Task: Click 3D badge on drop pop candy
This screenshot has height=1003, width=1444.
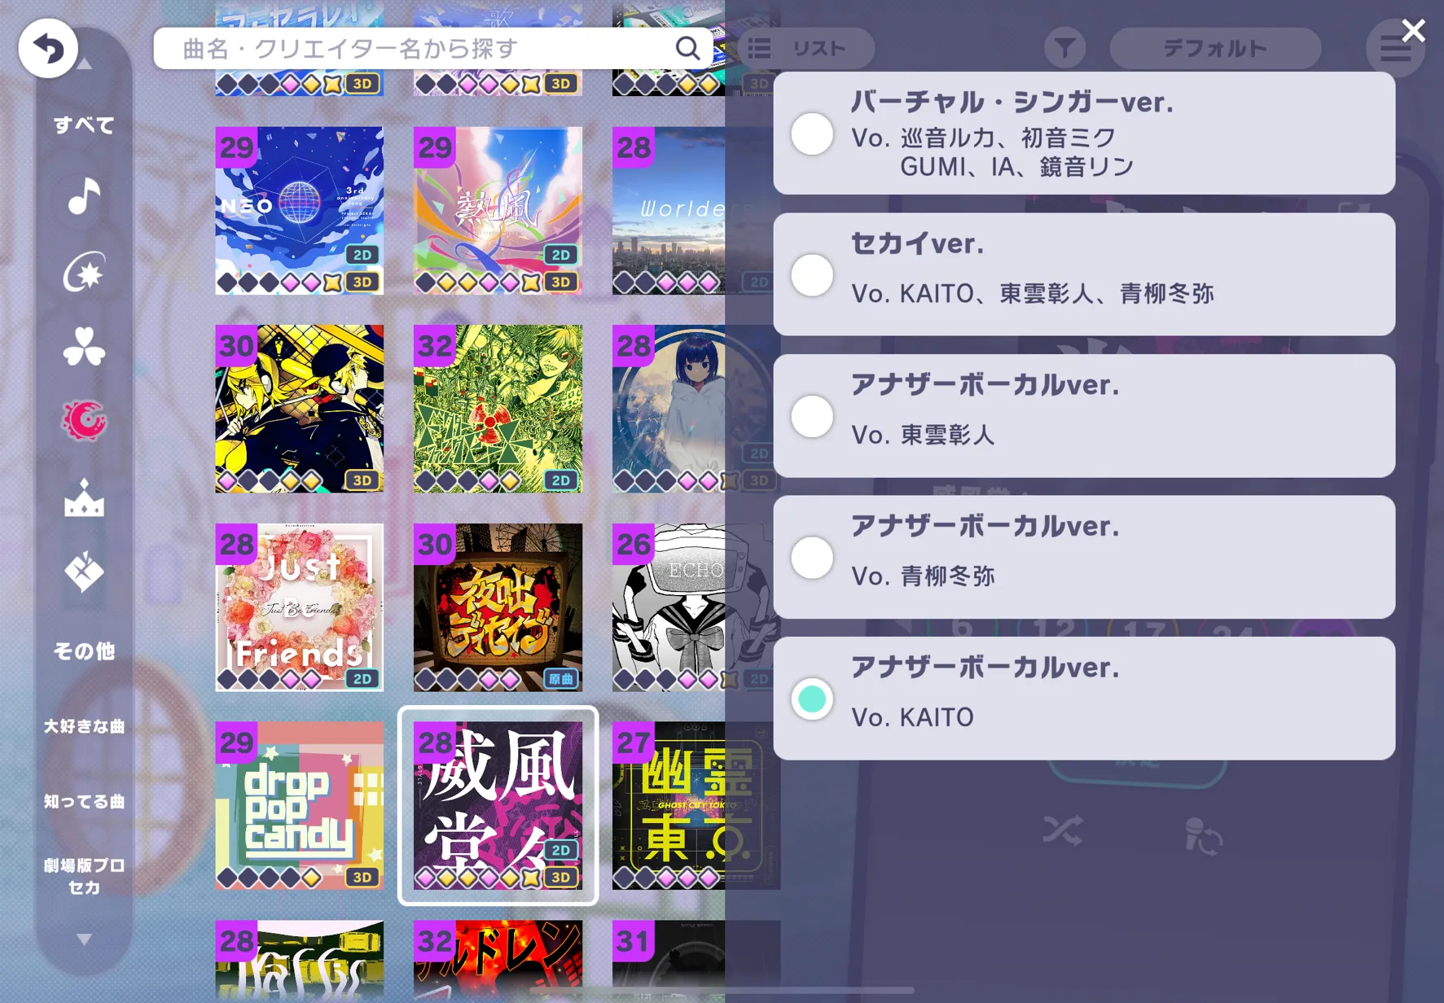Action: 362,877
